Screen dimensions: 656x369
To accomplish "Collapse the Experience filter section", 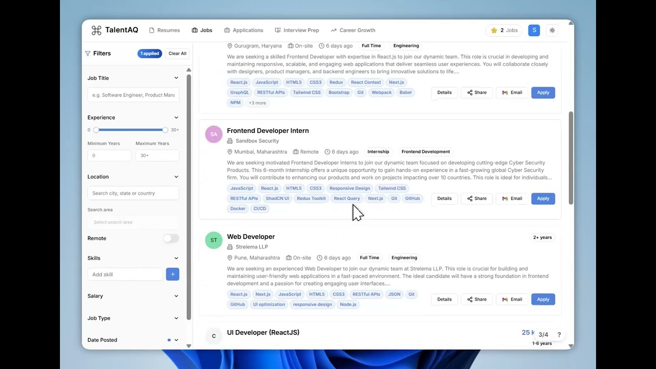I will [176, 117].
